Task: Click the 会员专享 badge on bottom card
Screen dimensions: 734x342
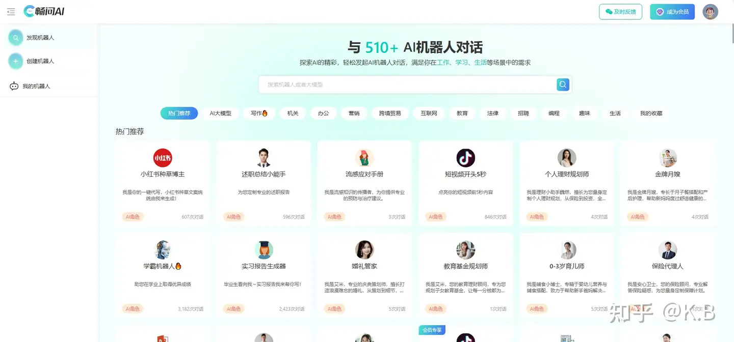Action: click(431, 330)
